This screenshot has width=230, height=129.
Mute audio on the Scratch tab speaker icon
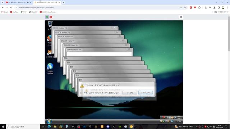click(x=56, y=3)
